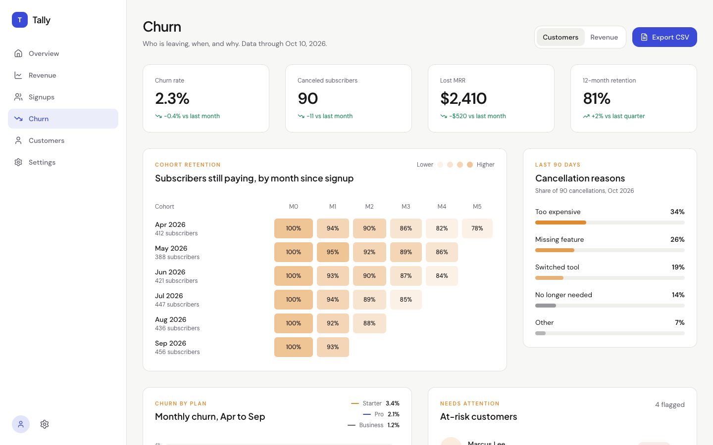Click the Too expensive progress bar
Screen dimensions: 713x445
(x=610, y=222)
